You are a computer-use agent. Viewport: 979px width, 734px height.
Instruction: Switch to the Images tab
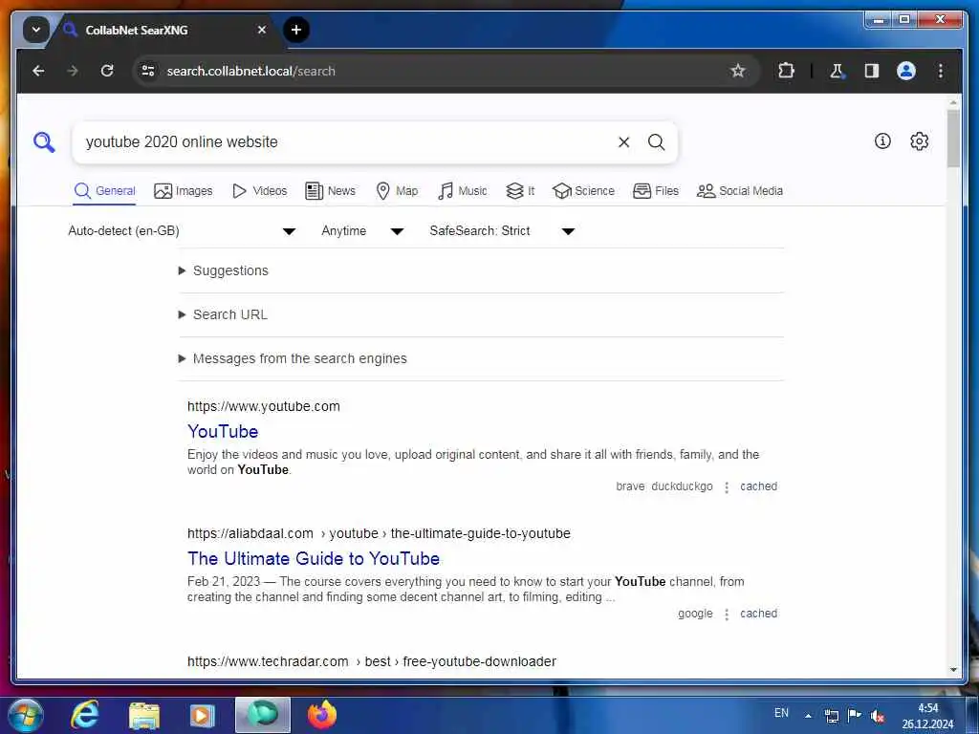click(x=183, y=191)
